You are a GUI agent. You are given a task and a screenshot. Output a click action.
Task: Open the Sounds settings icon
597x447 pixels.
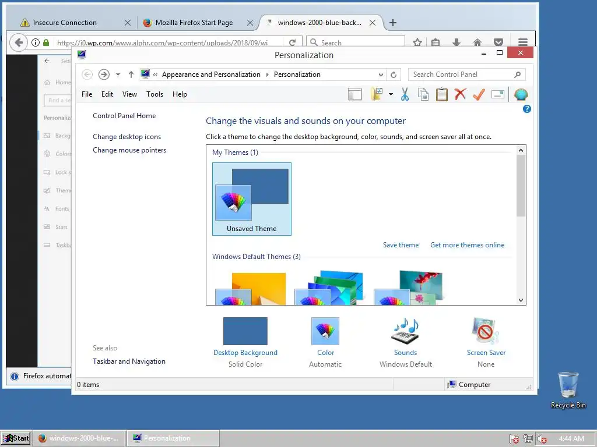(x=406, y=331)
